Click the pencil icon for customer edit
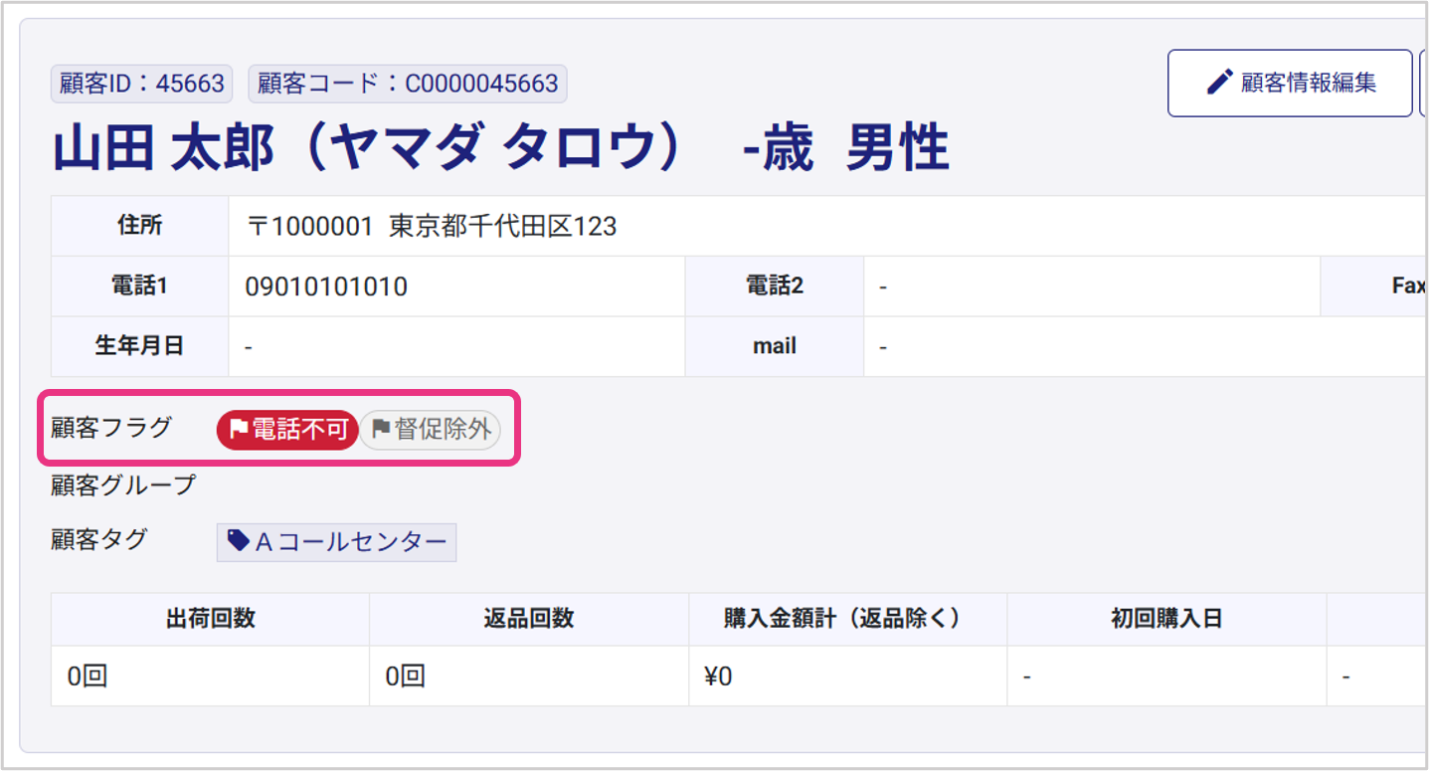The image size is (1429, 771). click(x=1219, y=83)
